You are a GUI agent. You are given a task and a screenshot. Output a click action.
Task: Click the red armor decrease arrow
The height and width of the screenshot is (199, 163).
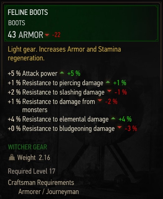point(47,35)
